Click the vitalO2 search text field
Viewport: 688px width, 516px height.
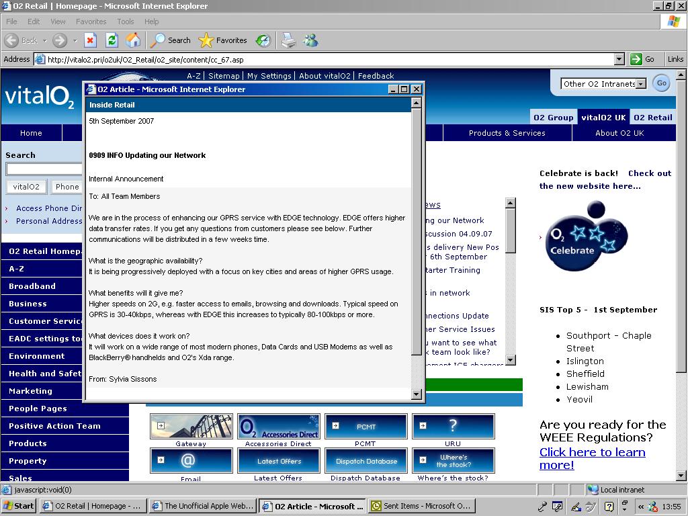(x=44, y=169)
